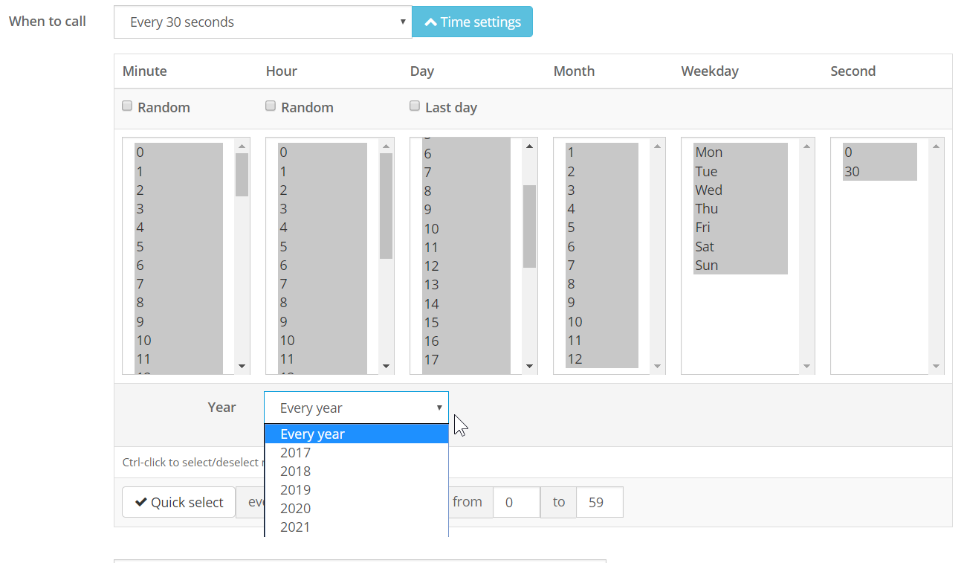Viewport: 964px width, 563px height.
Task: Enable Random for Hour
Action: click(x=270, y=106)
